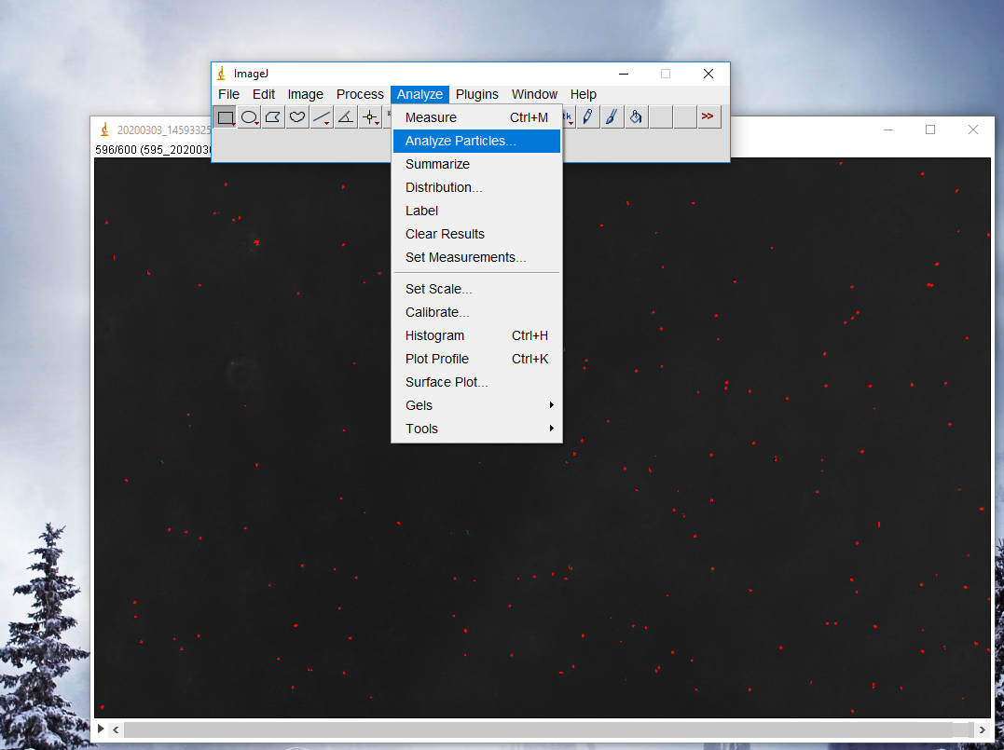Choose Distribution...
Image resolution: width=1004 pixels, height=750 pixels.
(476, 187)
